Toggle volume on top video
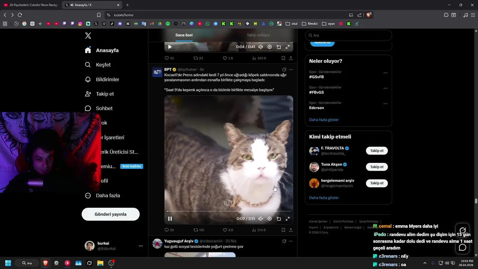This screenshot has width=478, height=269. (261, 47)
